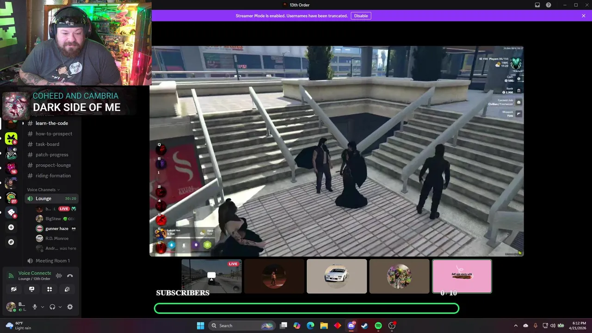The height and width of the screenshot is (333, 592).
Task: Open OBS Studio from taskbar
Action: 392,326
